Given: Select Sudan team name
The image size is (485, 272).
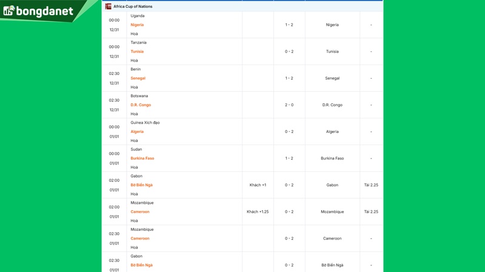Looking at the screenshot, I should coord(136,149).
